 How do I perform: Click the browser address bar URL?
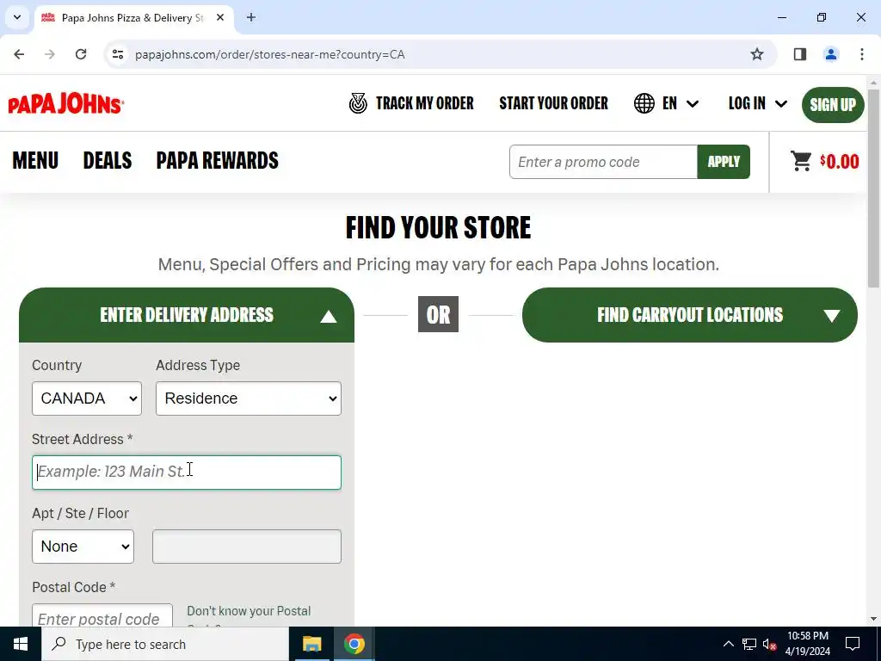[x=269, y=54]
